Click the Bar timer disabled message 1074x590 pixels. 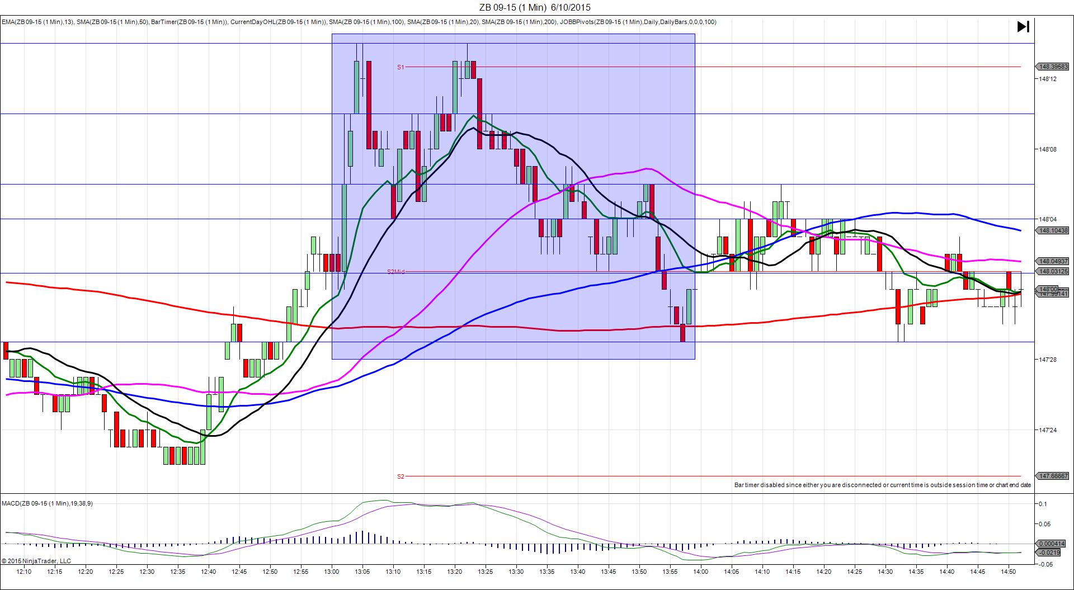tap(882, 485)
